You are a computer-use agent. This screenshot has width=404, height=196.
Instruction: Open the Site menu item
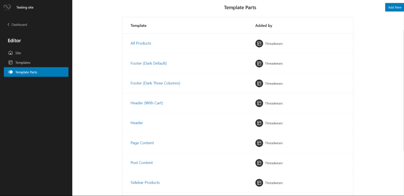18,53
